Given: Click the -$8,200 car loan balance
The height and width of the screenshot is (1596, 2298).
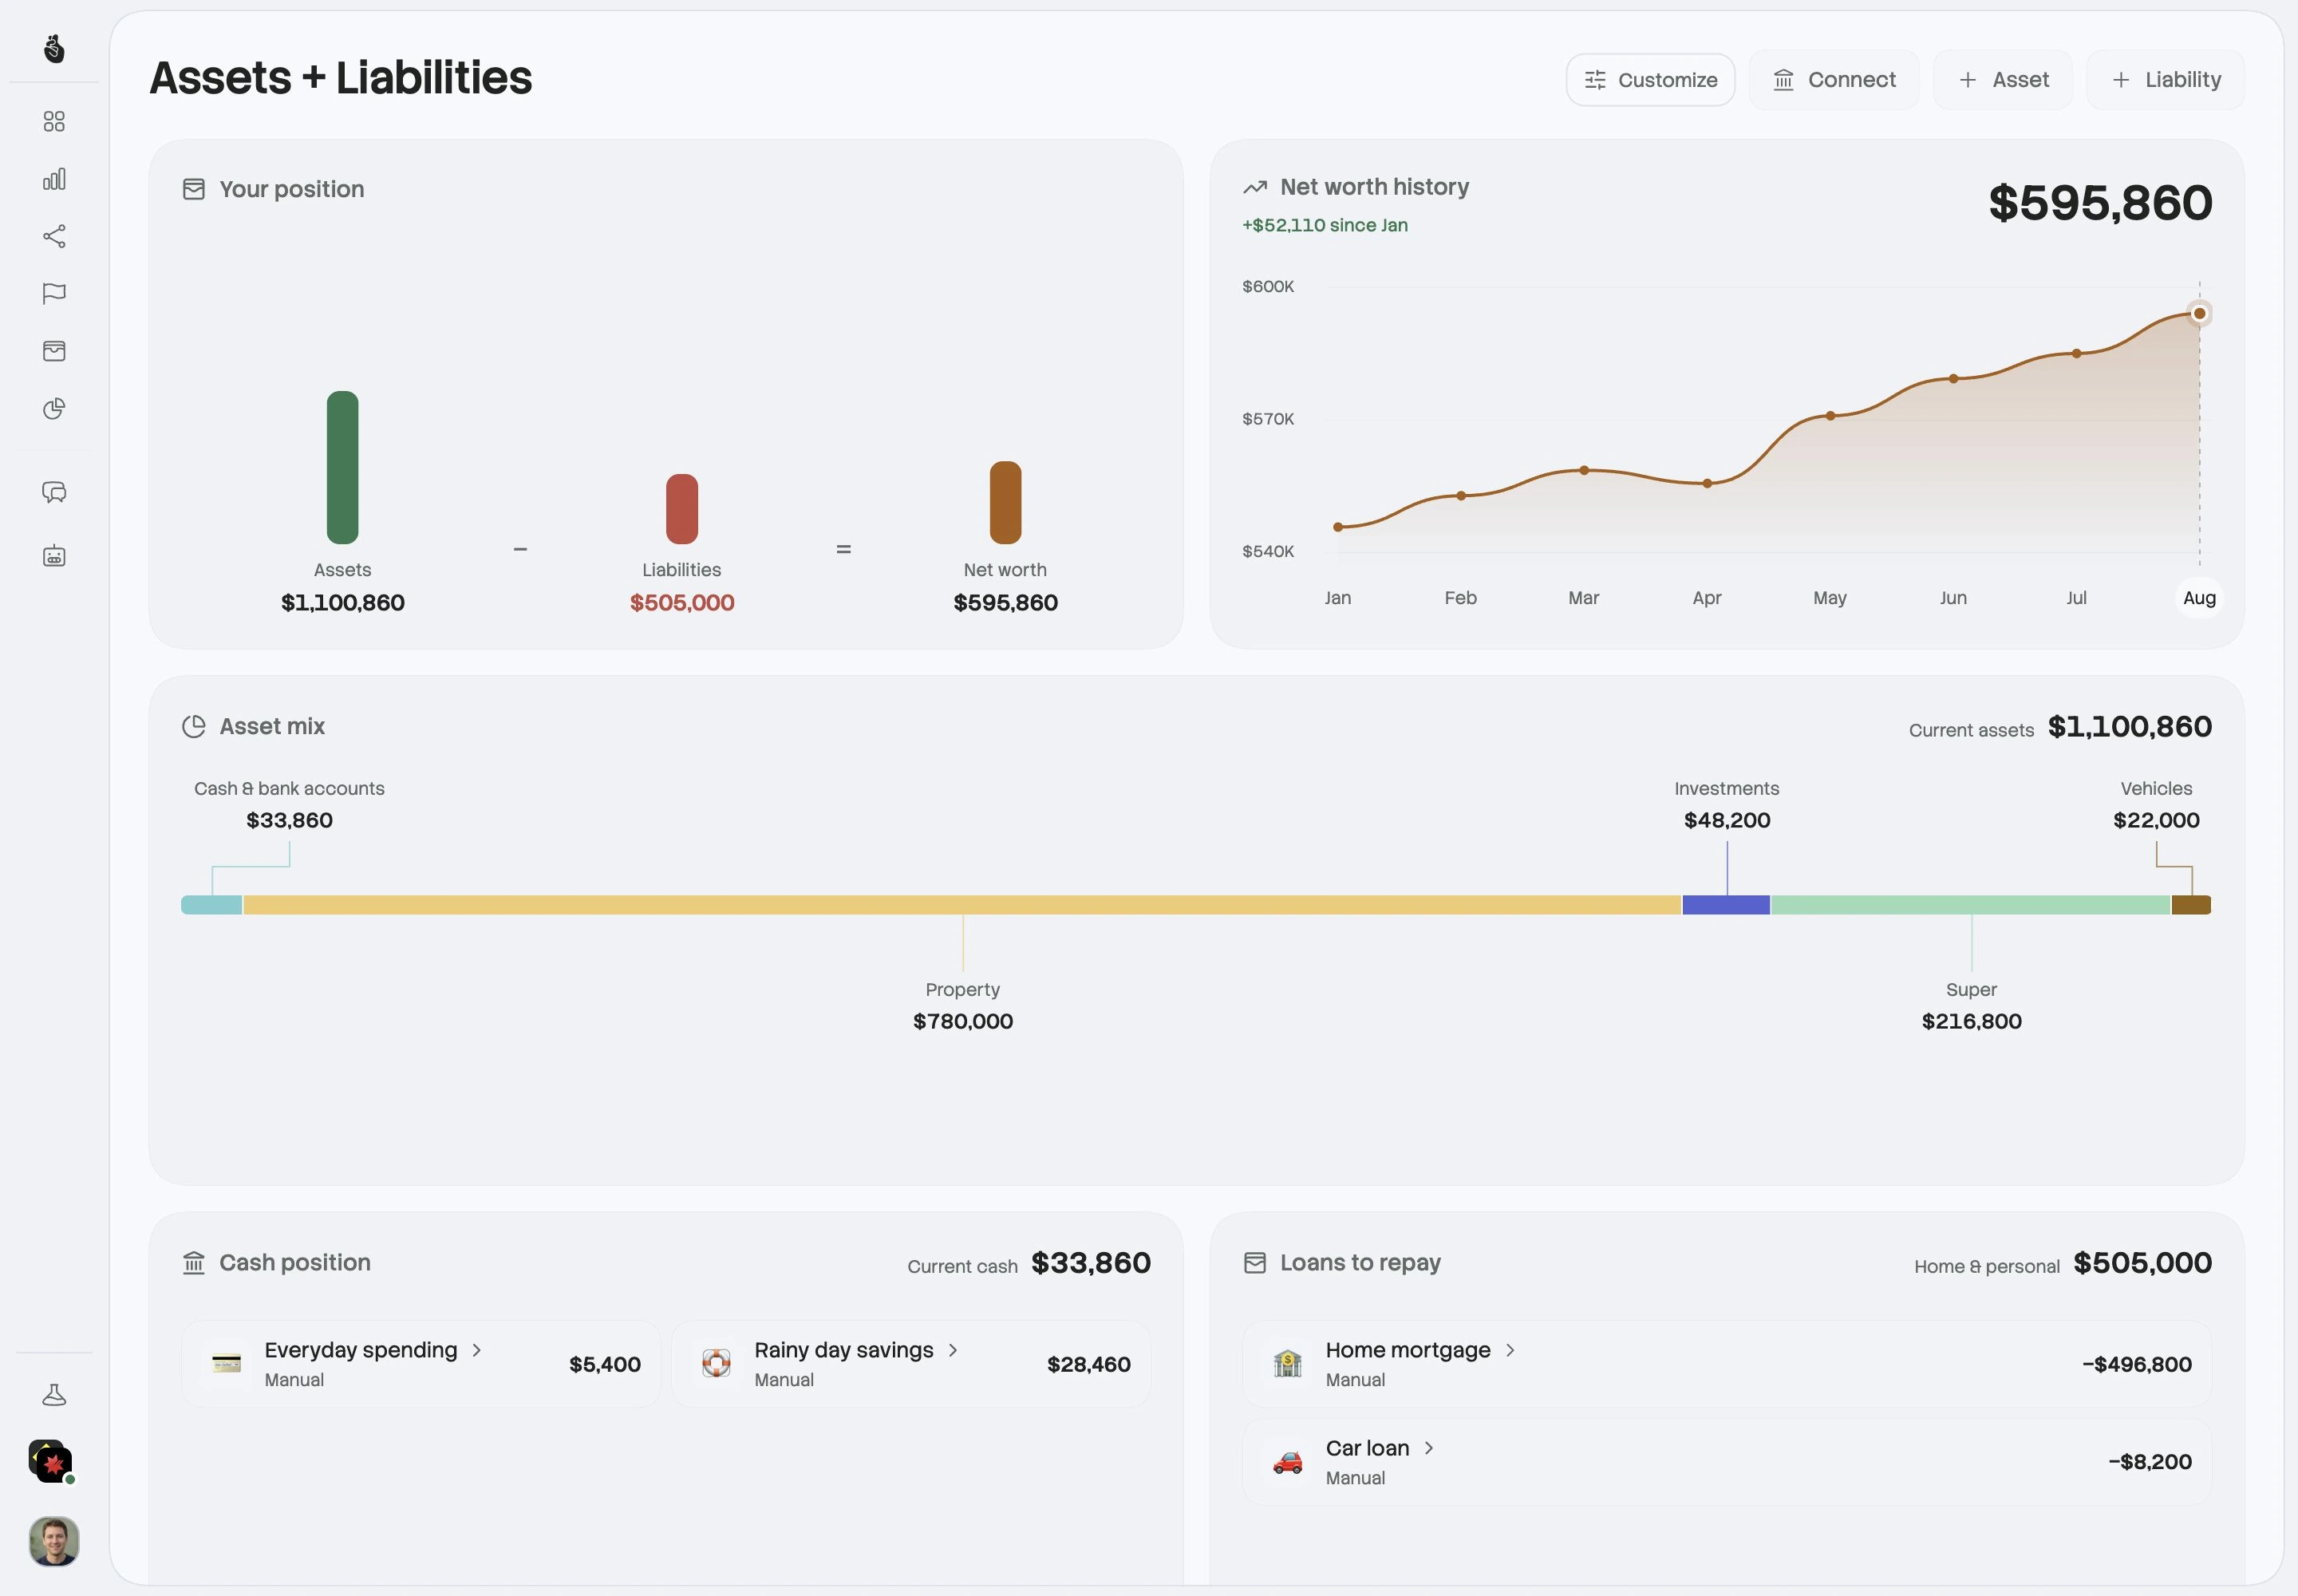Looking at the screenshot, I should pyautogui.click(x=2150, y=1462).
